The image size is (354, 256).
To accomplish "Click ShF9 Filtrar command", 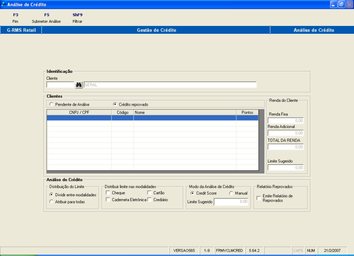I will (77, 18).
